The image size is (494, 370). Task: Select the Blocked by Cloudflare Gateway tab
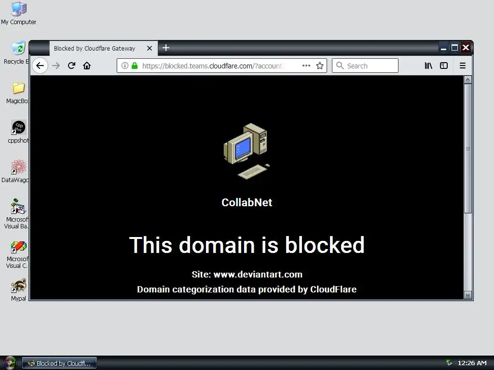point(104,48)
